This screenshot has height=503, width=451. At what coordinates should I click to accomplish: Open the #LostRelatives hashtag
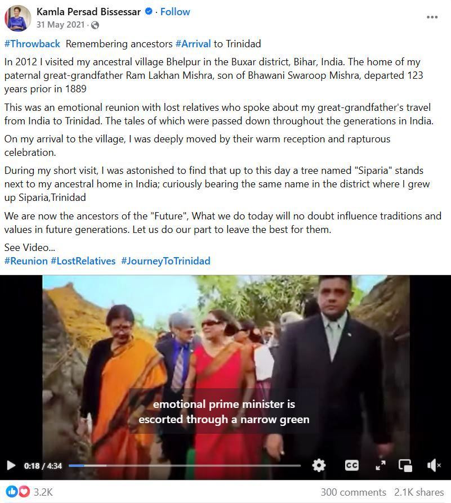tap(83, 261)
